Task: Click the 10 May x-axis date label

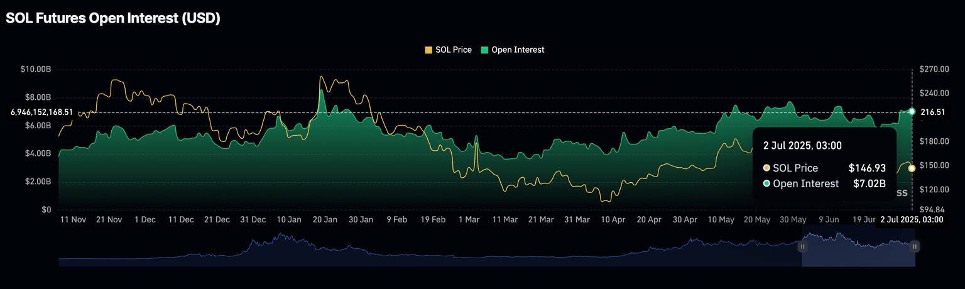Action: coord(721,220)
